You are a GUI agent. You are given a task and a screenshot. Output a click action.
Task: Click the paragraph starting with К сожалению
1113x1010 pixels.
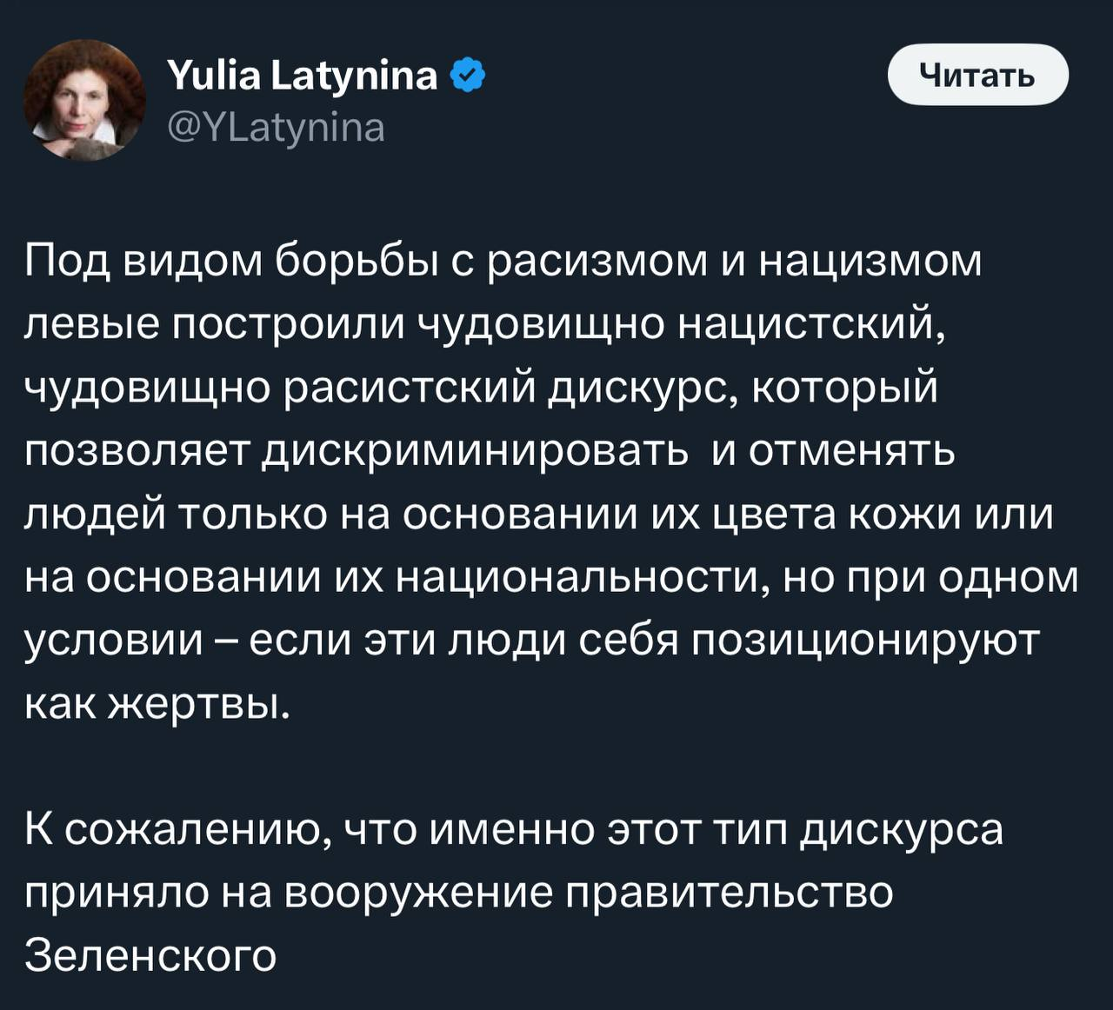(x=513, y=892)
